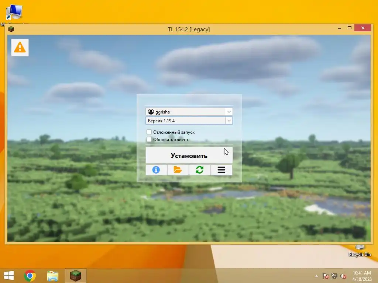378x283 pixels.
Task: Expand the ggrisha account dropdown arrow
Action: click(229, 112)
